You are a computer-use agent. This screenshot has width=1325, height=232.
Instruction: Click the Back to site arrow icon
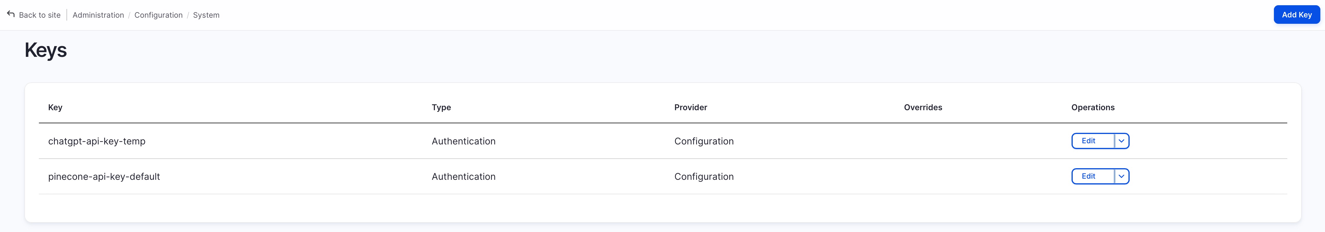11,14
